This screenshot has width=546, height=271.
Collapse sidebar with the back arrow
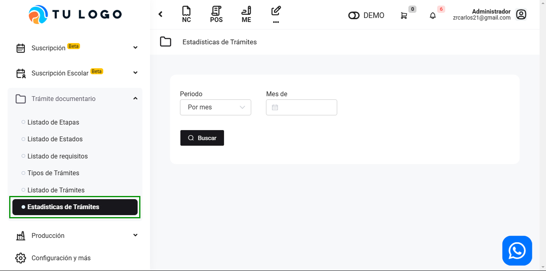click(160, 14)
